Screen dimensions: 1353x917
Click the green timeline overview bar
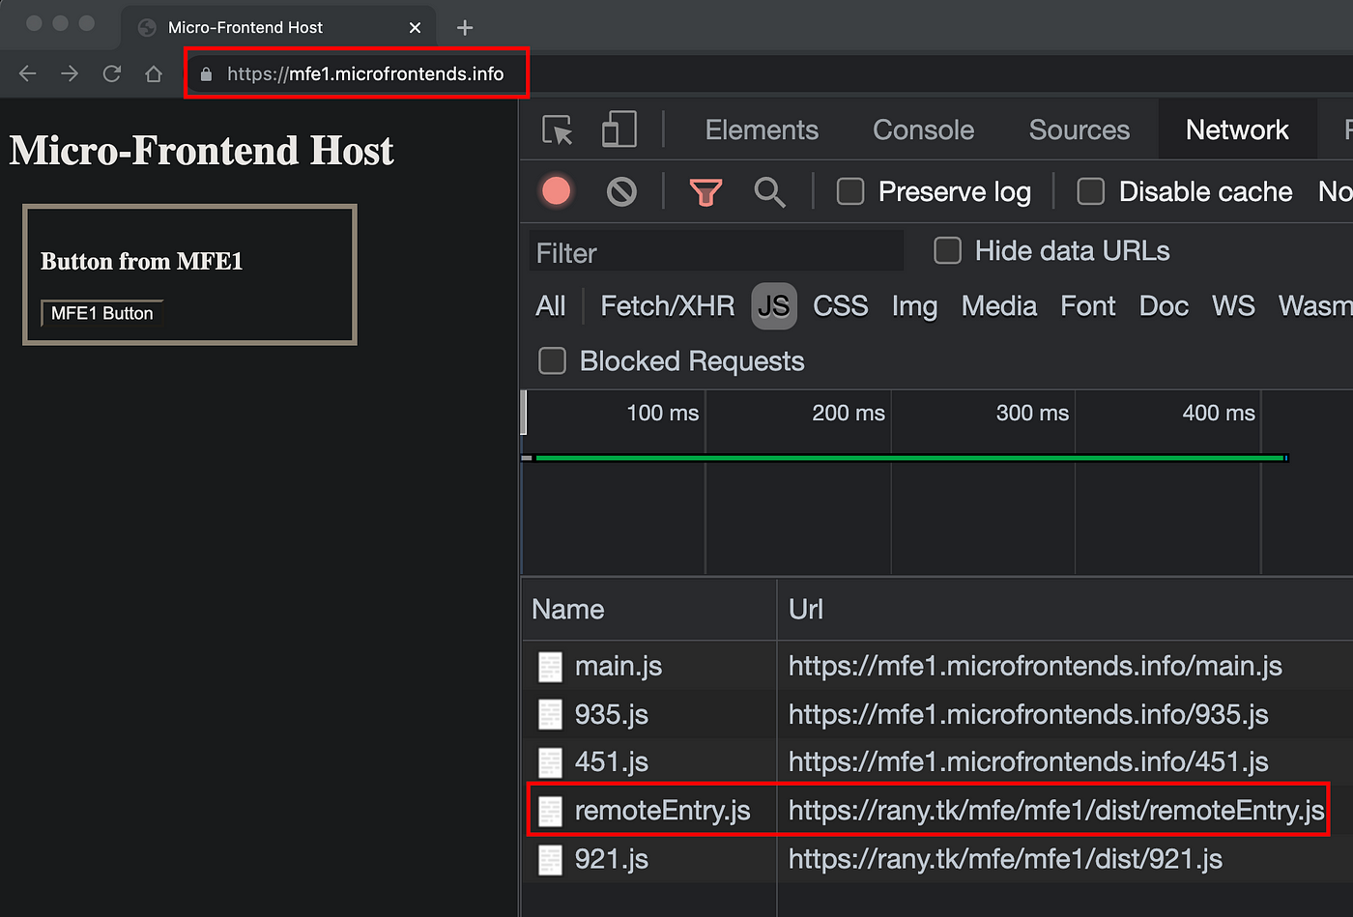pos(909,458)
